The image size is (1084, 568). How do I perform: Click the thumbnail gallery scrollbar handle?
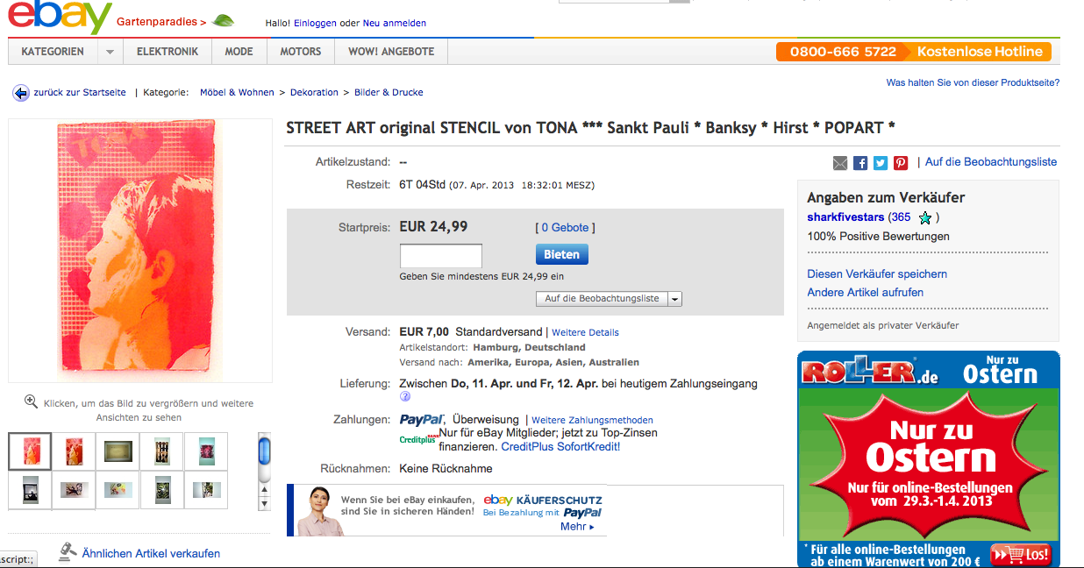pyautogui.click(x=265, y=452)
